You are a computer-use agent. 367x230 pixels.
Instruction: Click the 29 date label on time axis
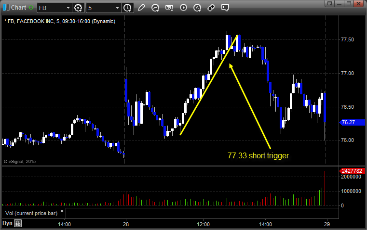pos(327,224)
